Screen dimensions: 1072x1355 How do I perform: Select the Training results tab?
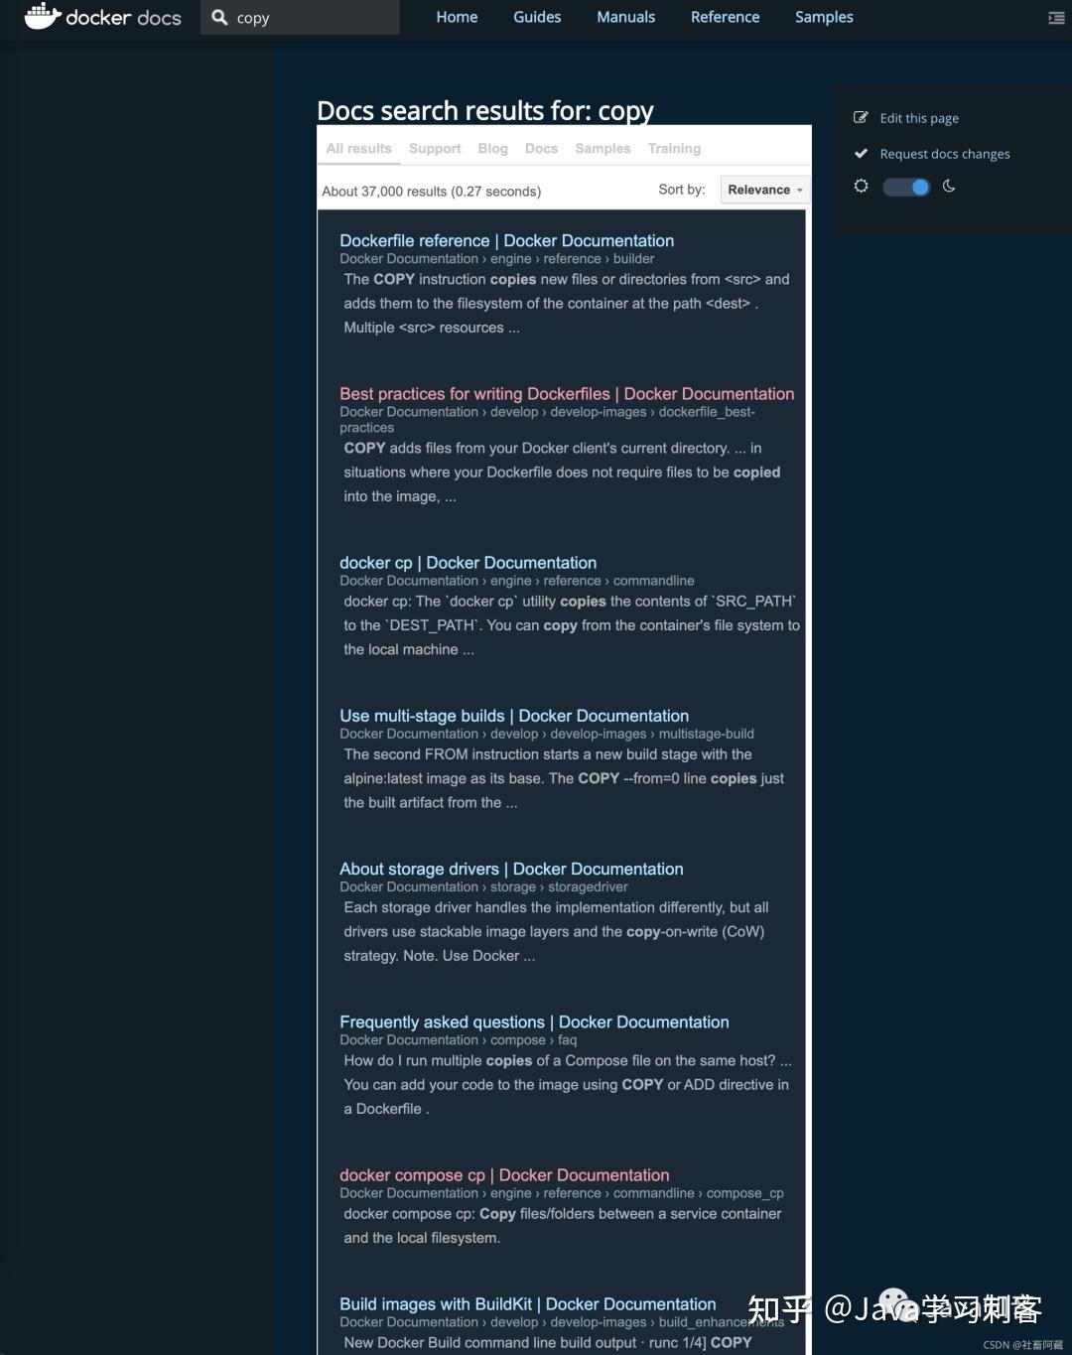click(674, 148)
